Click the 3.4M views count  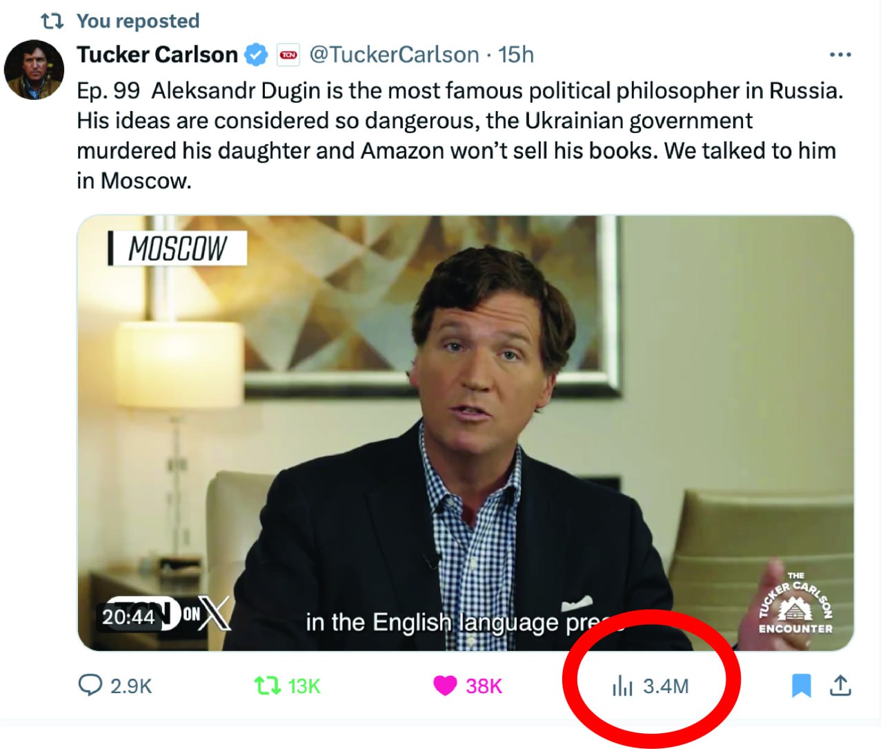(x=666, y=686)
